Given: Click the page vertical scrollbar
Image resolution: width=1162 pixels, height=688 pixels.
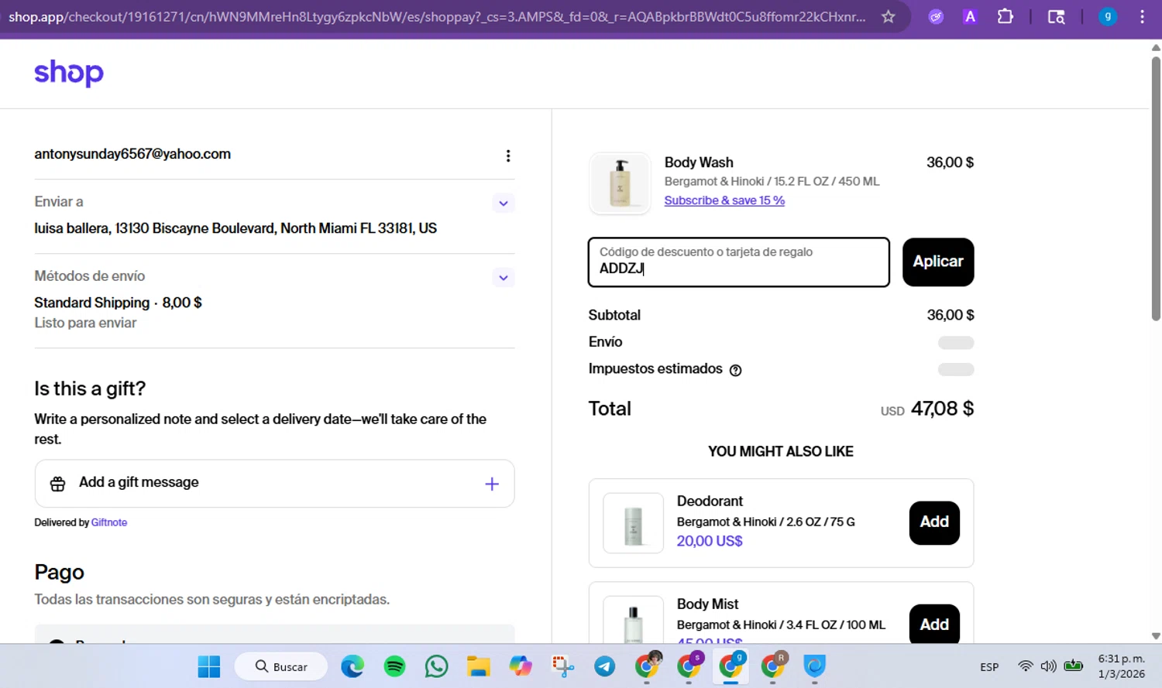Looking at the screenshot, I should click(x=1156, y=188).
